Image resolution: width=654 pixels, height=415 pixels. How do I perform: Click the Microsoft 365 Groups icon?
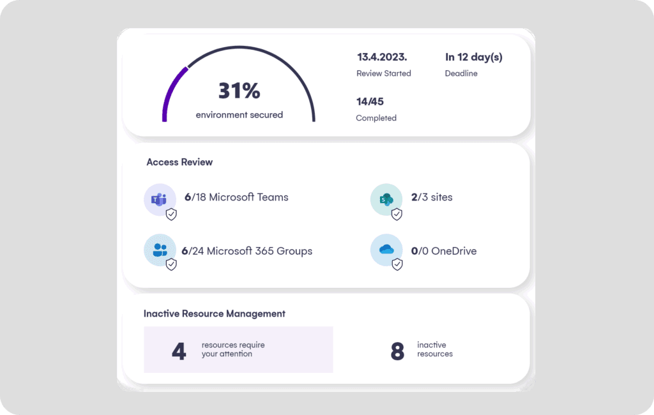[160, 250]
